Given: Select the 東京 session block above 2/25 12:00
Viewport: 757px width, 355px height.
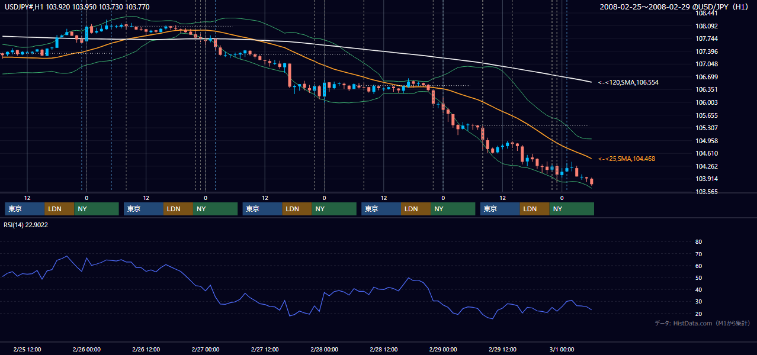Looking at the screenshot, I should pos(25,209).
